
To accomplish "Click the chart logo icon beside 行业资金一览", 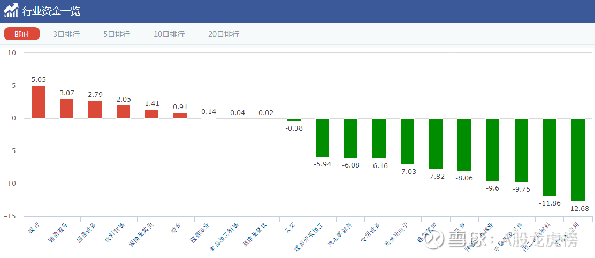I will coord(11,10).
